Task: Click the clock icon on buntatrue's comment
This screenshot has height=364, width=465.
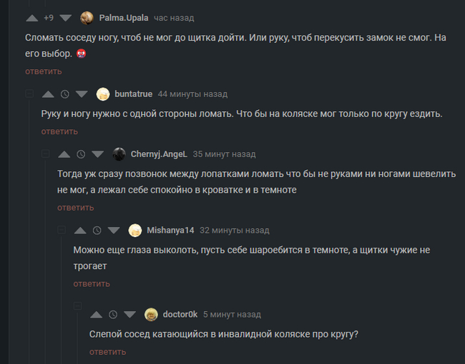Action: (65, 94)
